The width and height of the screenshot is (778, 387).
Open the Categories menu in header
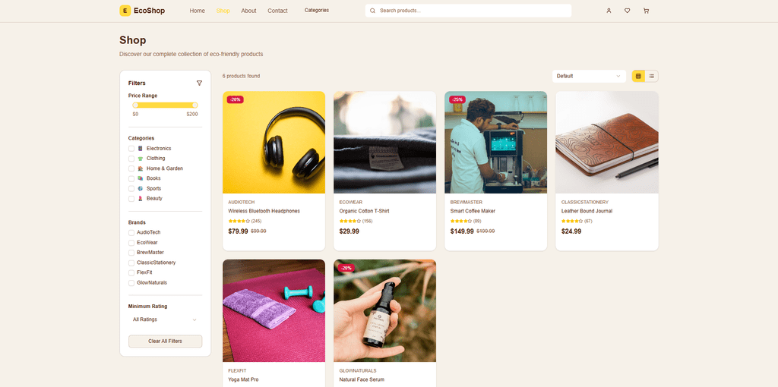pos(317,10)
